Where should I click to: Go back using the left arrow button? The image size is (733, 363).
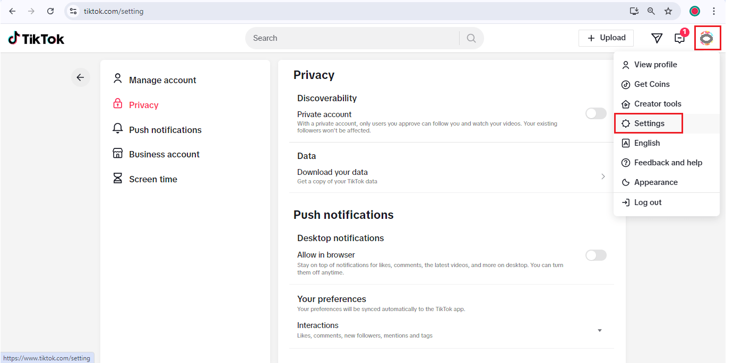pos(80,78)
